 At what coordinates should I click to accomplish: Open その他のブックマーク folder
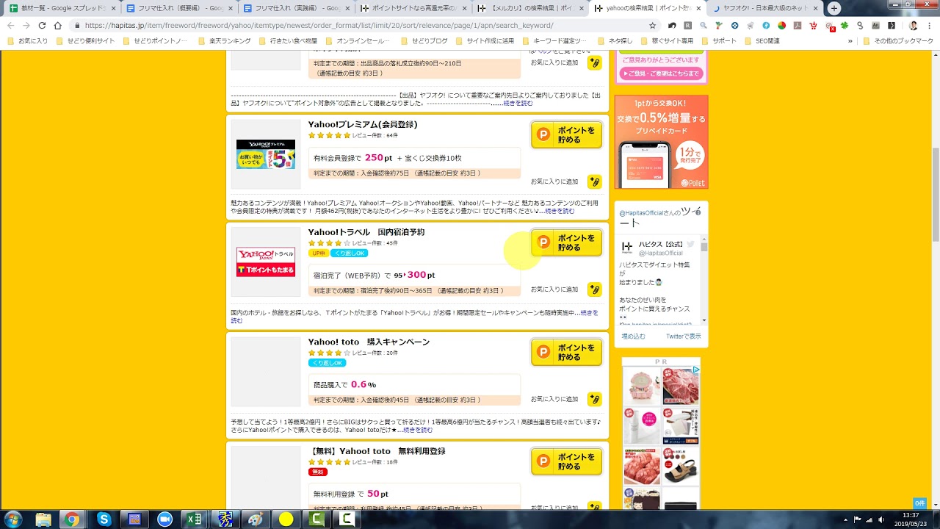tap(898, 41)
